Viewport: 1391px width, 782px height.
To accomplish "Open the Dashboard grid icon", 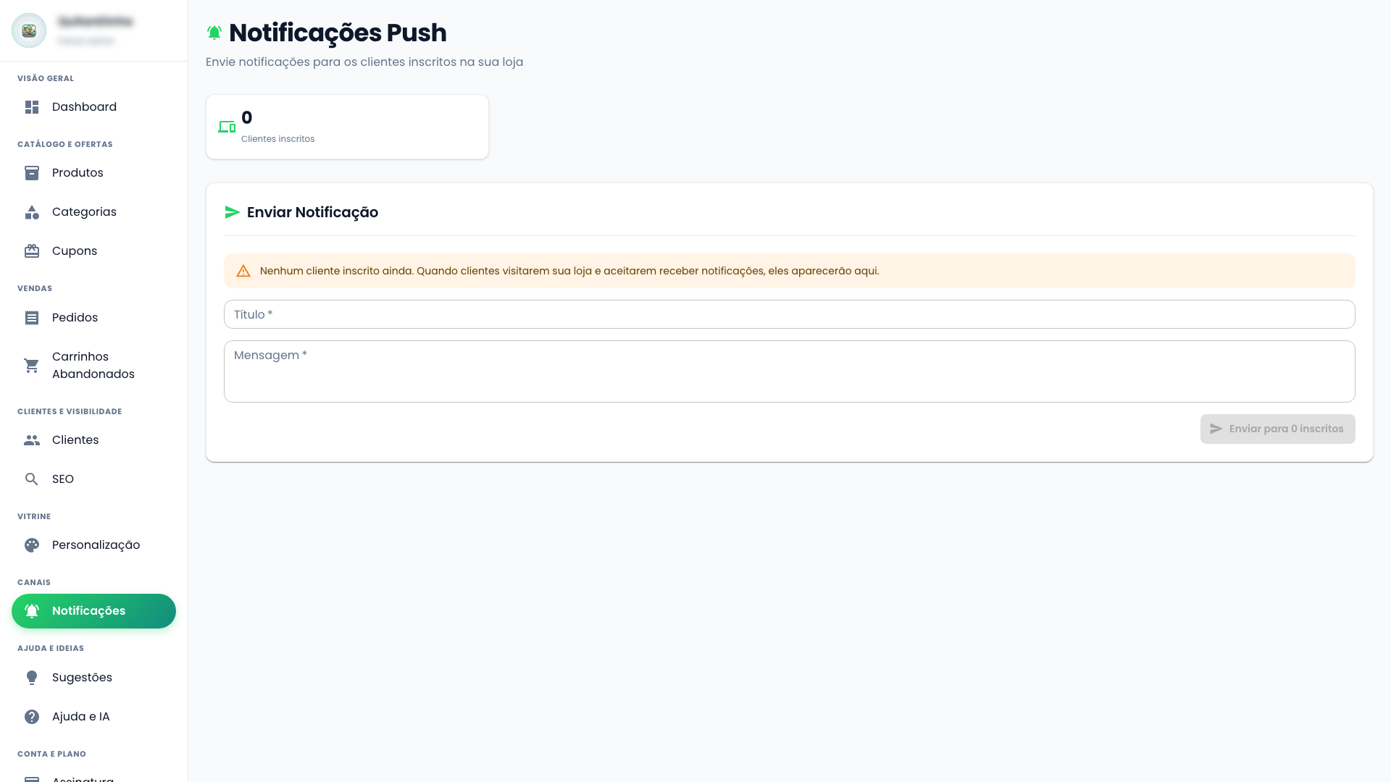I will click(32, 107).
